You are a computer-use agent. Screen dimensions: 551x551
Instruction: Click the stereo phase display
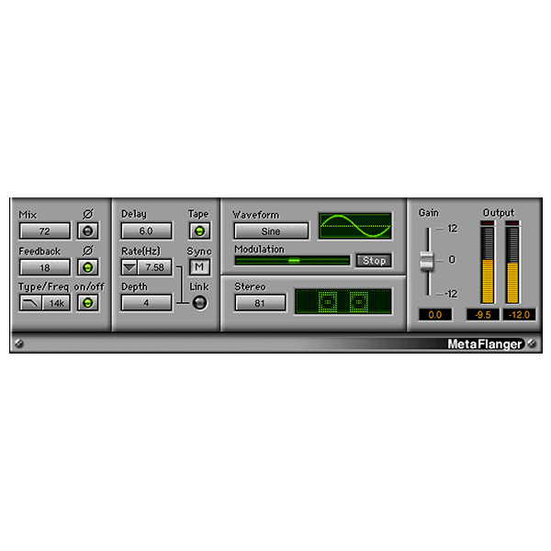coord(343,300)
